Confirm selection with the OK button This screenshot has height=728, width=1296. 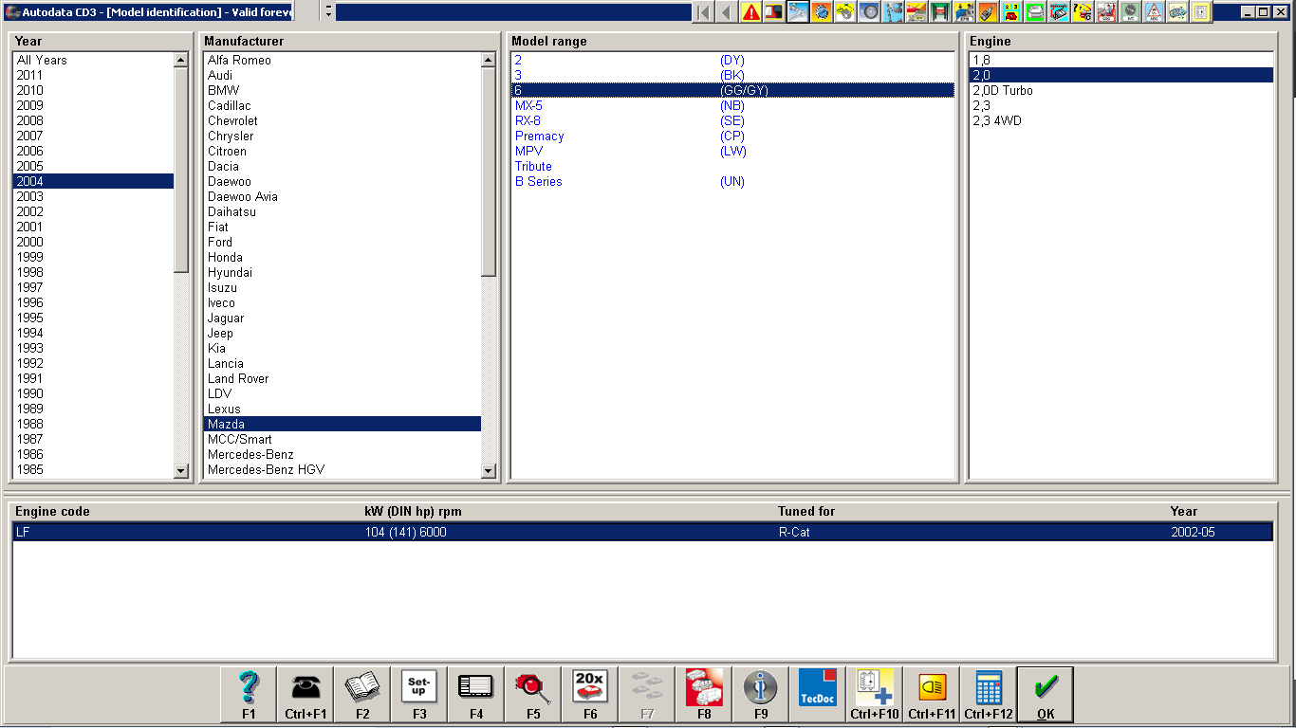point(1046,694)
